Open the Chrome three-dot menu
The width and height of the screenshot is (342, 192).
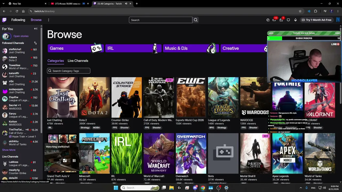click(338, 11)
